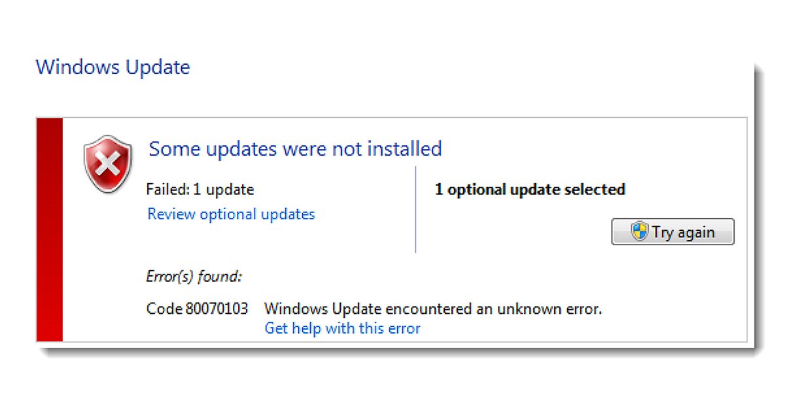The width and height of the screenshot is (785, 410).
Task: Open Get help with this error link
Action: 342,328
